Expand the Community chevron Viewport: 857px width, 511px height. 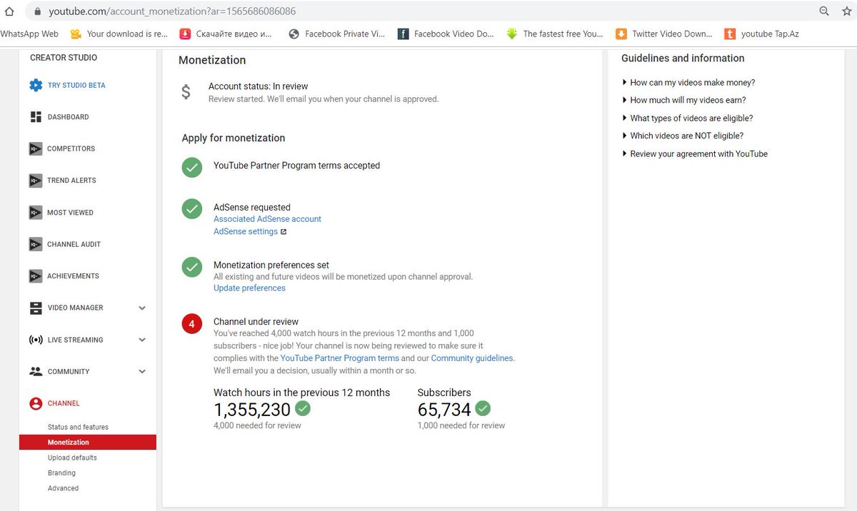pyautogui.click(x=142, y=372)
